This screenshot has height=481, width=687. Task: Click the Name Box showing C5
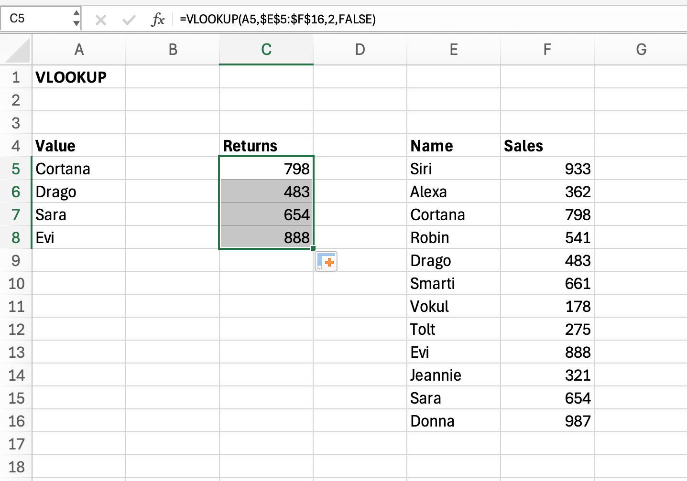(36, 19)
